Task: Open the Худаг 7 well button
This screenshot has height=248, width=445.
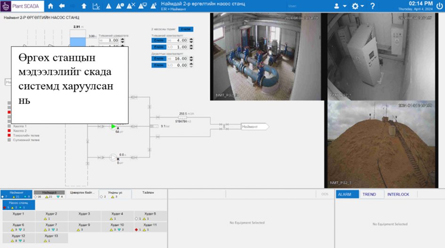Action: pos(51,227)
